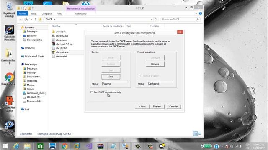Select the dhcpsrv.ini file

[62, 40]
